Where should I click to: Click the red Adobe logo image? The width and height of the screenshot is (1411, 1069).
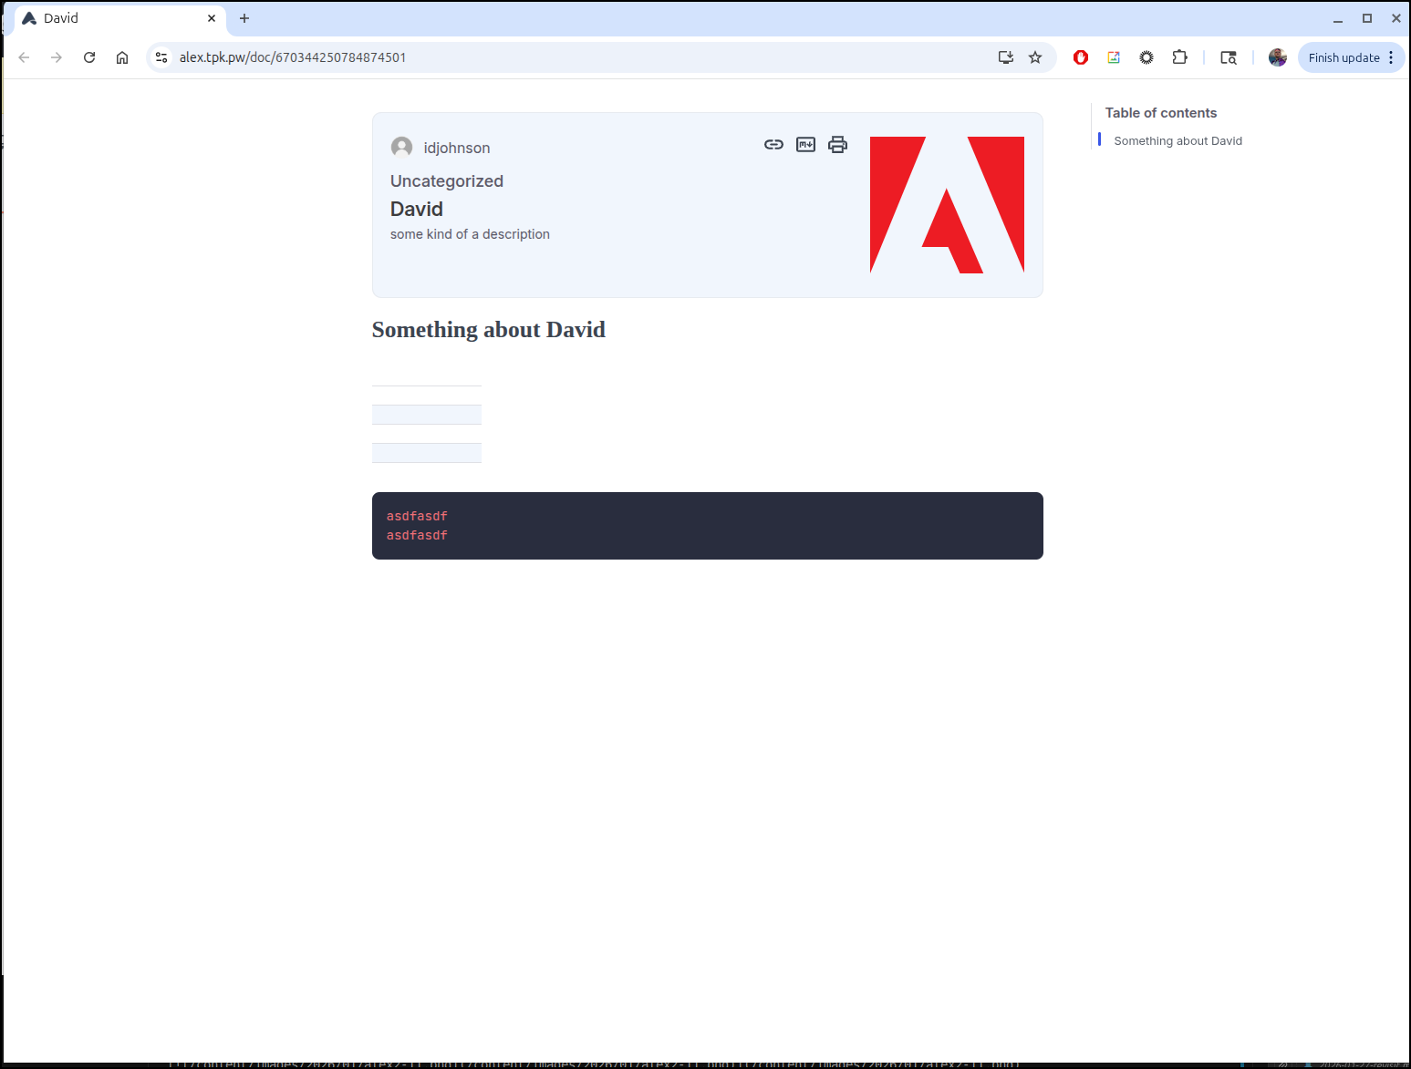click(947, 205)
